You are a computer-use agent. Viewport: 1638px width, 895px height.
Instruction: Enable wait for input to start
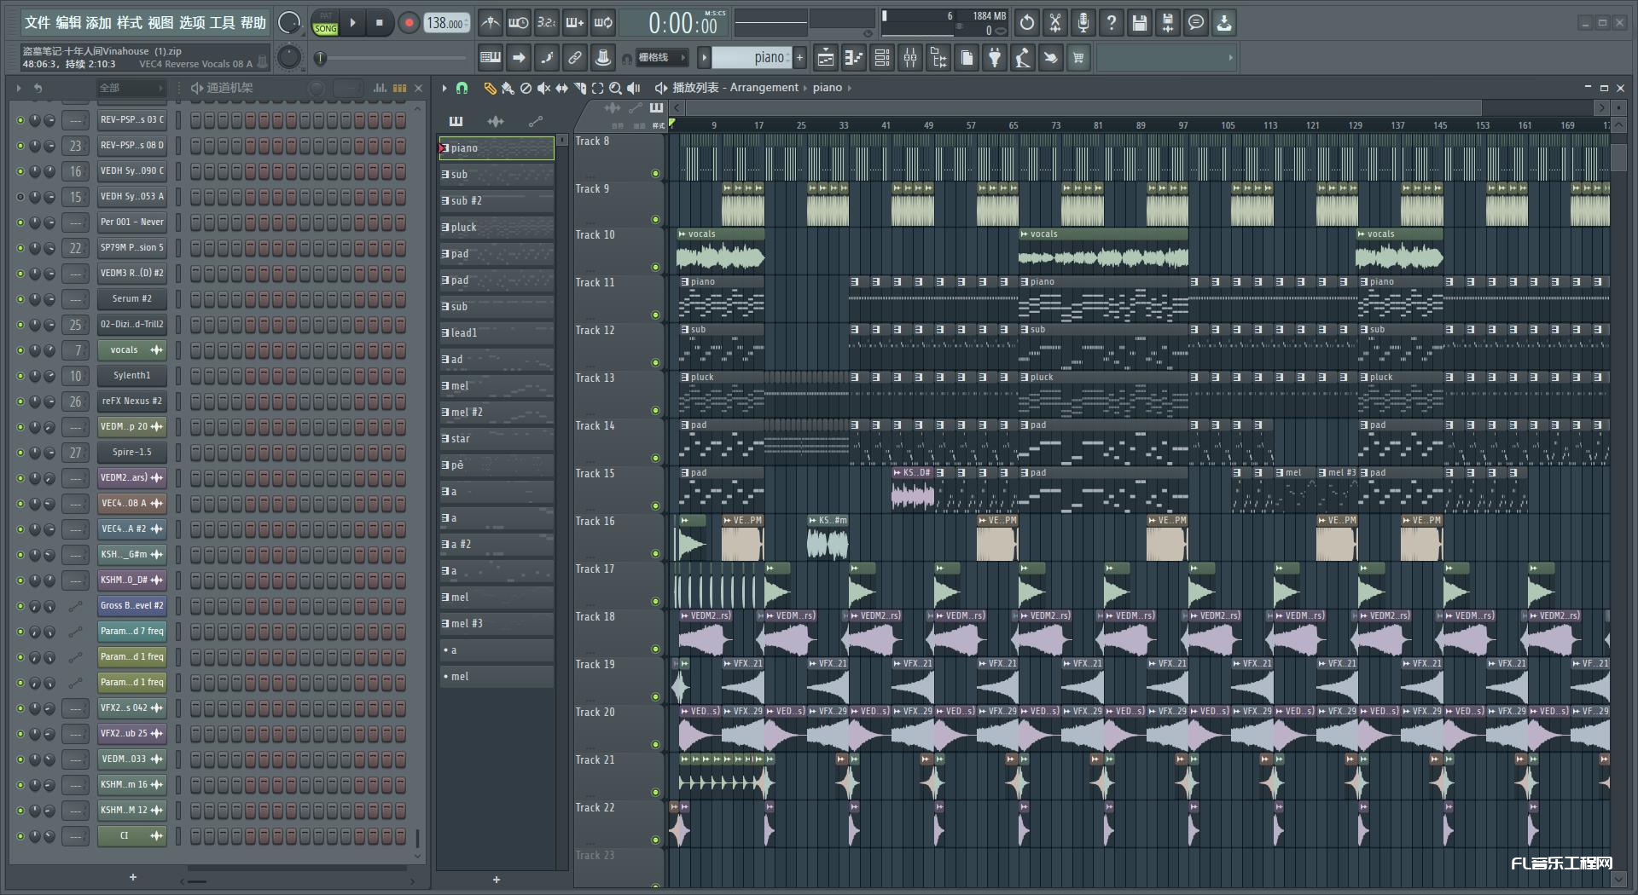519,23
